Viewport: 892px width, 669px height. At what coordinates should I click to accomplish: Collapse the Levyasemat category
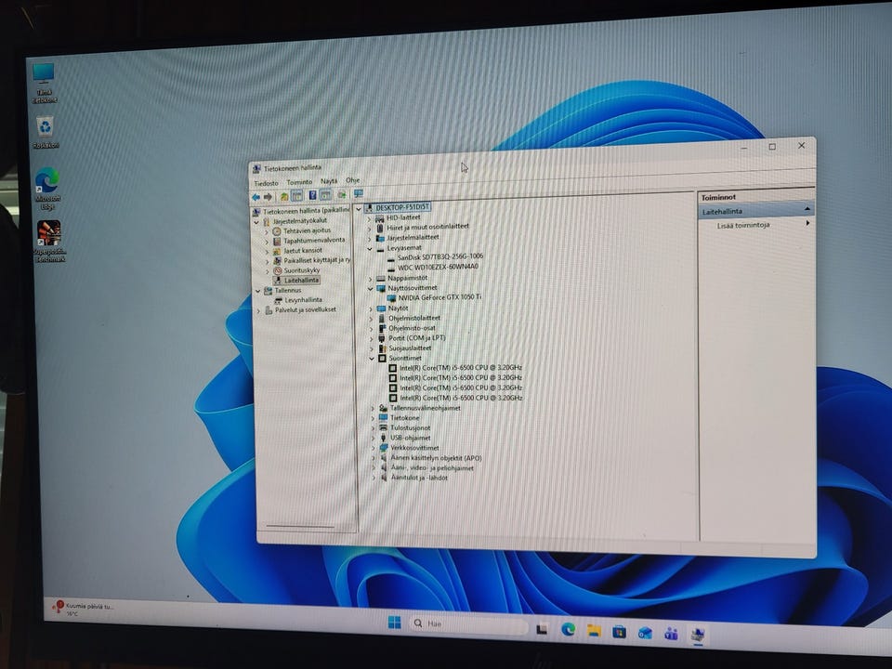pyautogui.click(x=369, y=249)
